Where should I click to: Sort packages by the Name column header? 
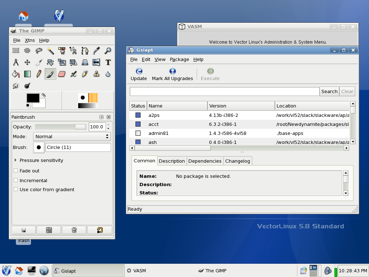pos(177,106)
